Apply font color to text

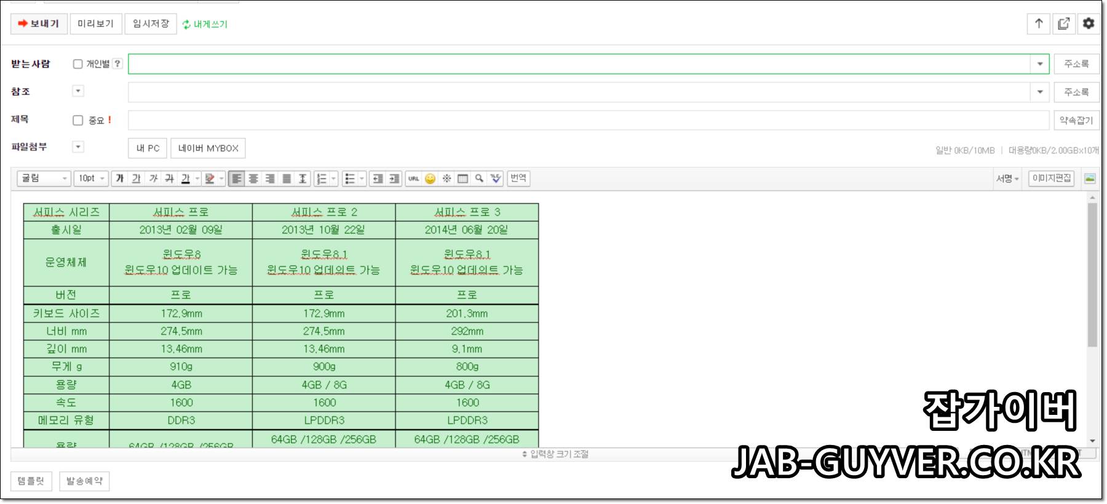coord(185,178)
